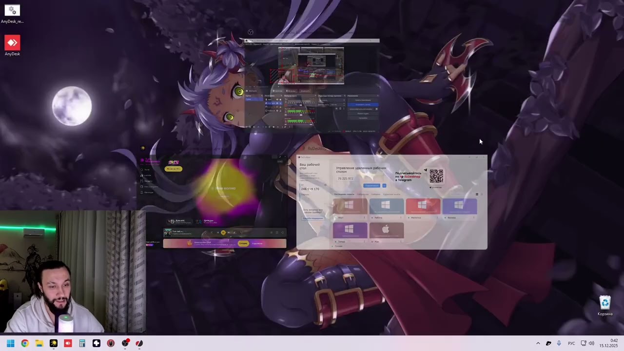Click the Подключиться button in RuDesktop

(371, 186)
